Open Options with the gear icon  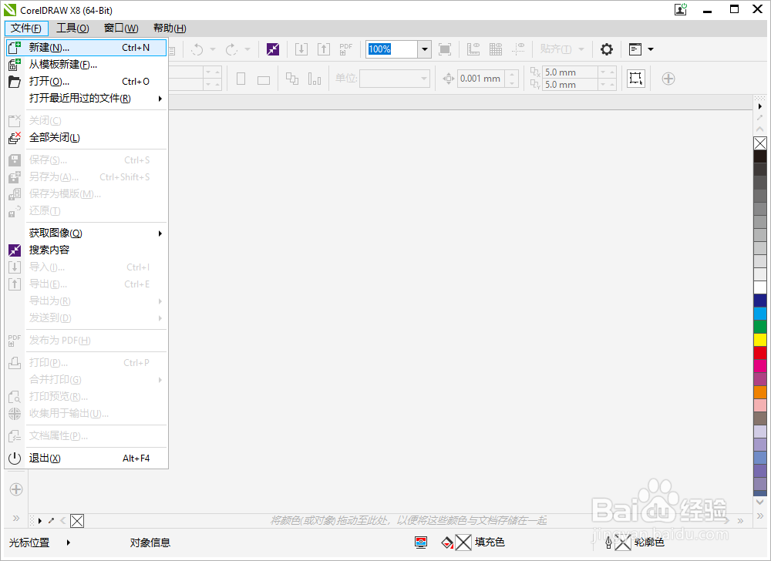click(607, 49)
